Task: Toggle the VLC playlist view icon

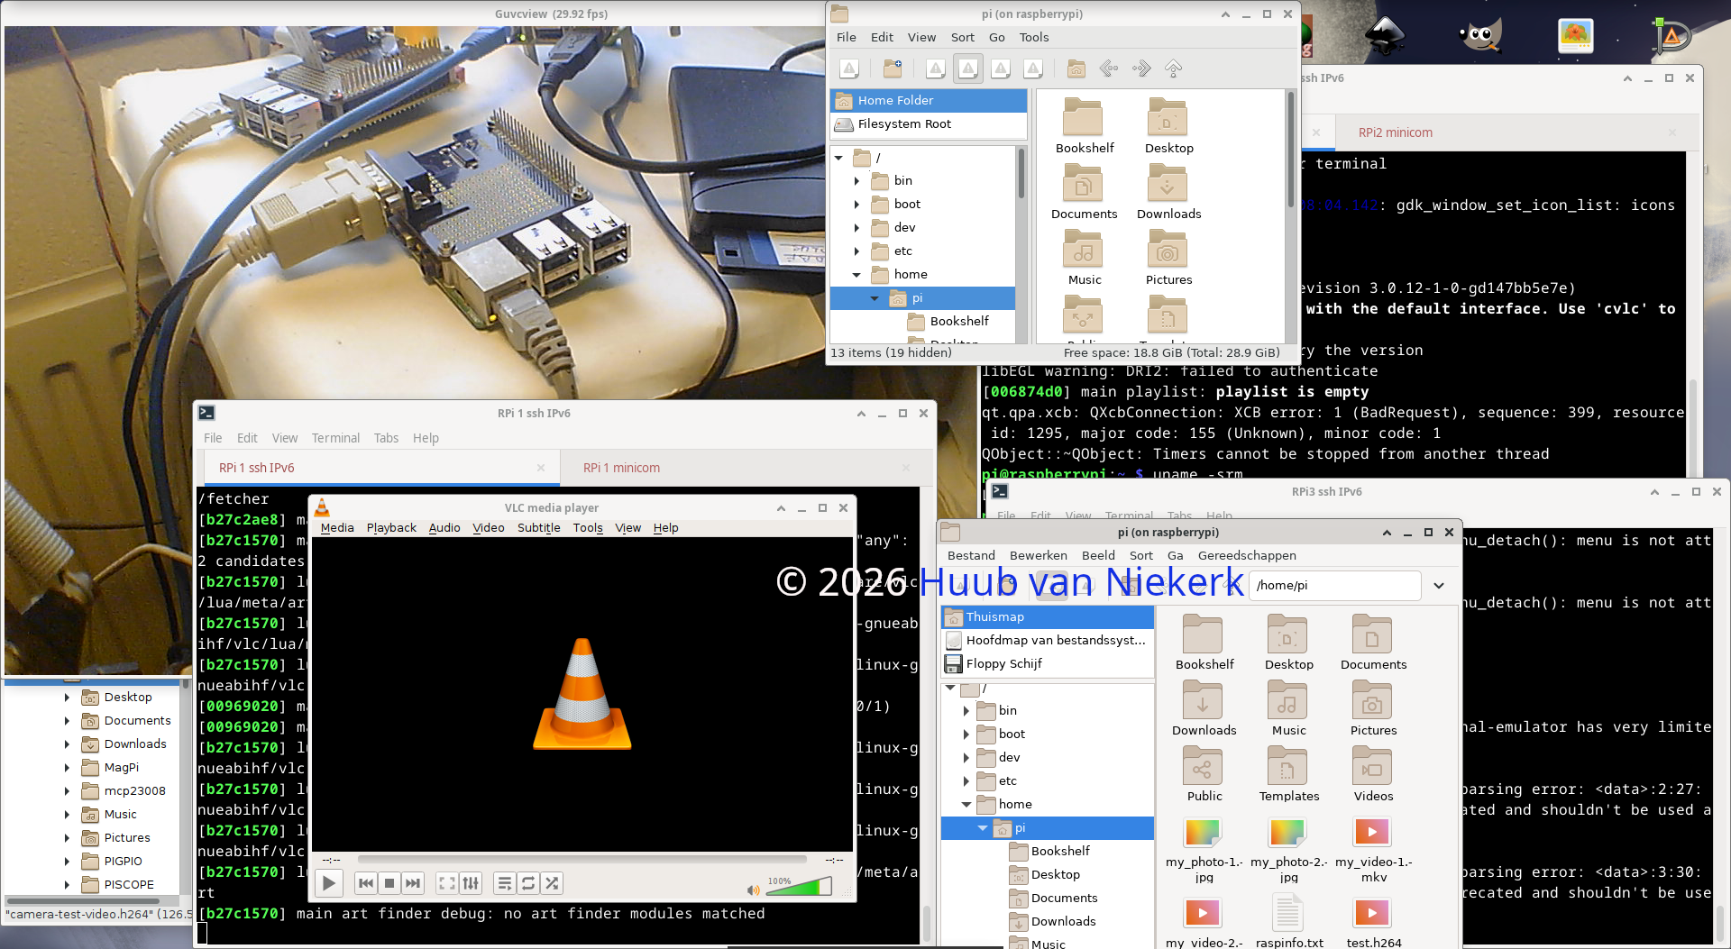Action: click(505, 883)
